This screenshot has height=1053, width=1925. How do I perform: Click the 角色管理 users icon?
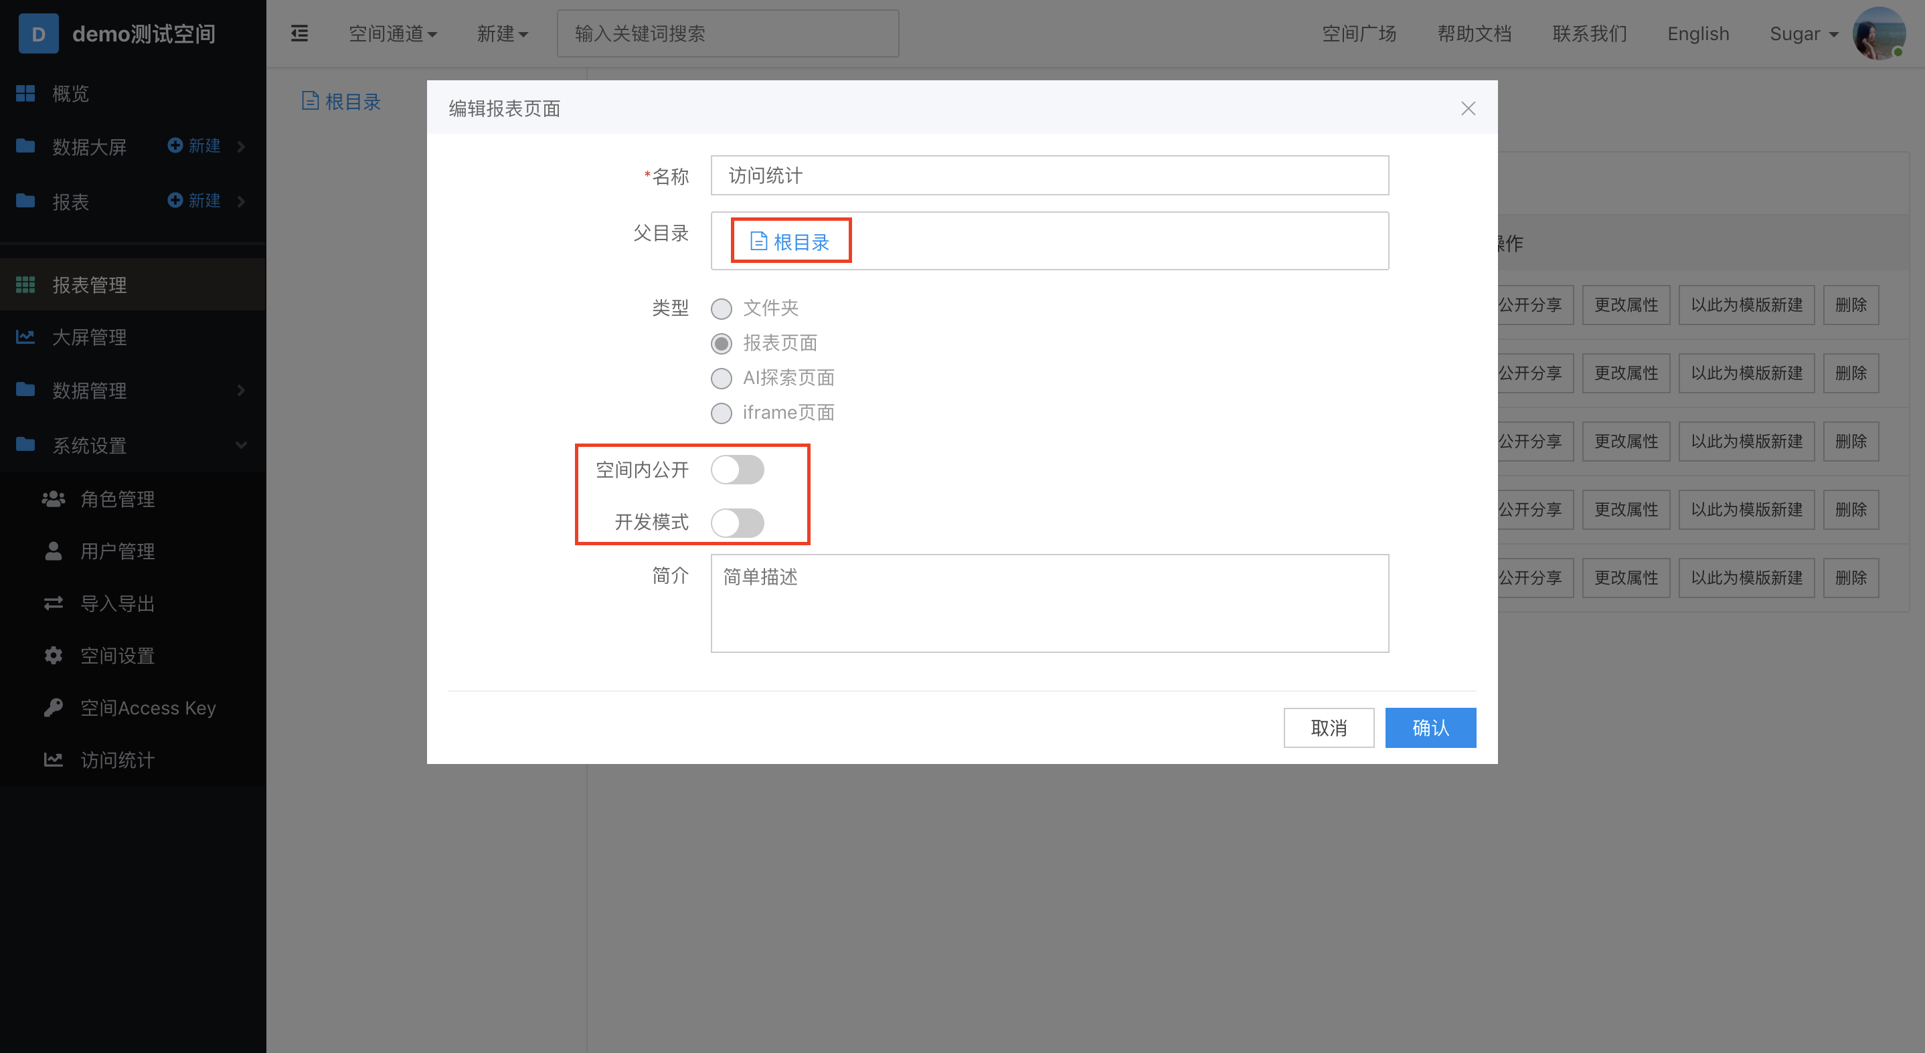pos(53,499)
